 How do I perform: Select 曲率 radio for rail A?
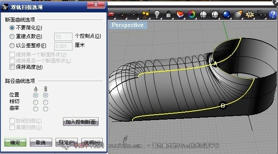tap(36, 109)
